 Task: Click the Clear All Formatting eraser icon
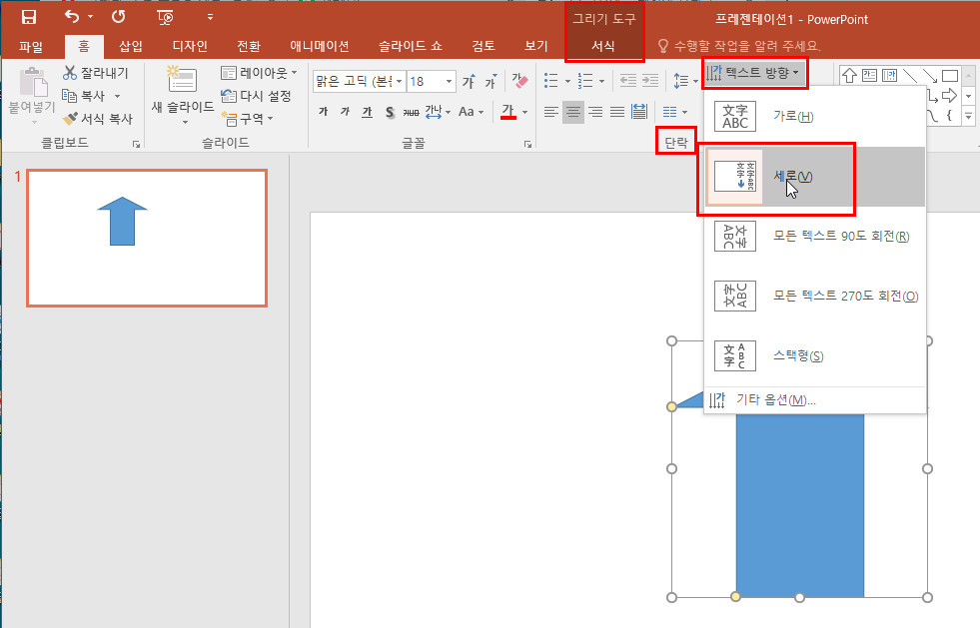[518, 81]
